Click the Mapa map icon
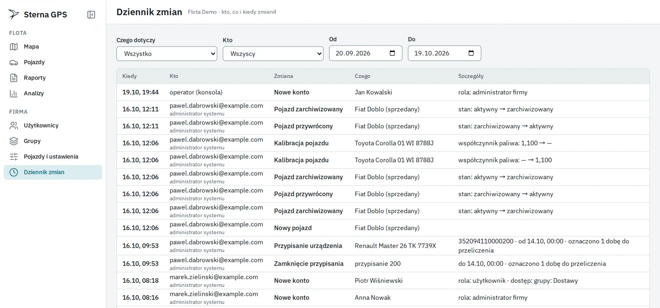The width and height of the screenshot is (660, 308). [x=14, y=47]
